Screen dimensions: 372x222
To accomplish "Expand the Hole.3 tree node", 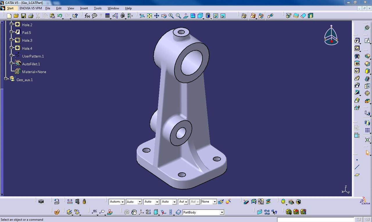I will (11, 40).
